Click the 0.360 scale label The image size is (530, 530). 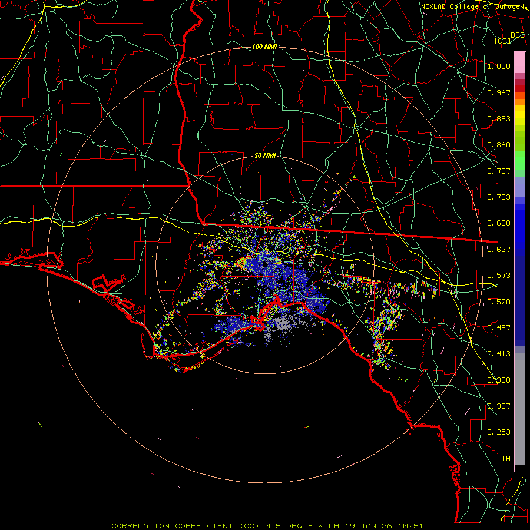[499, 380]
